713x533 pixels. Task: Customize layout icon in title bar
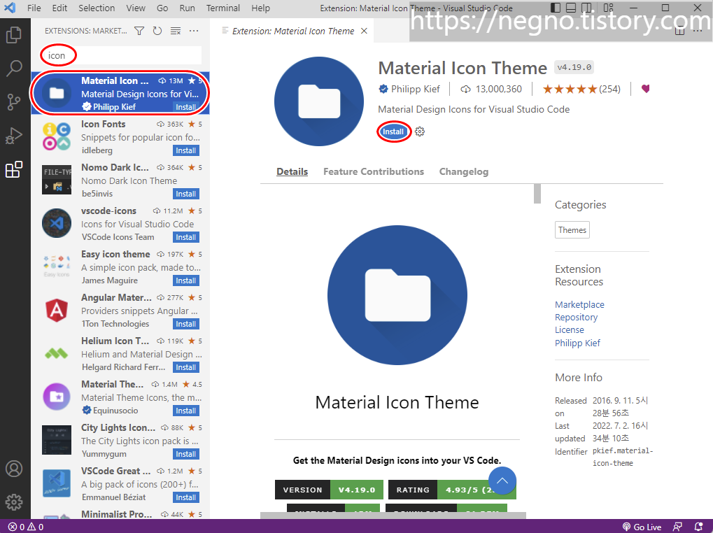click(608, 8)
